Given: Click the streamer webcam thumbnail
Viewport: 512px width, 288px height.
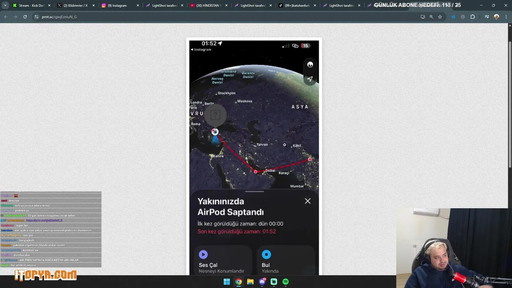Looking at the screenshot, I should (454, 248).
